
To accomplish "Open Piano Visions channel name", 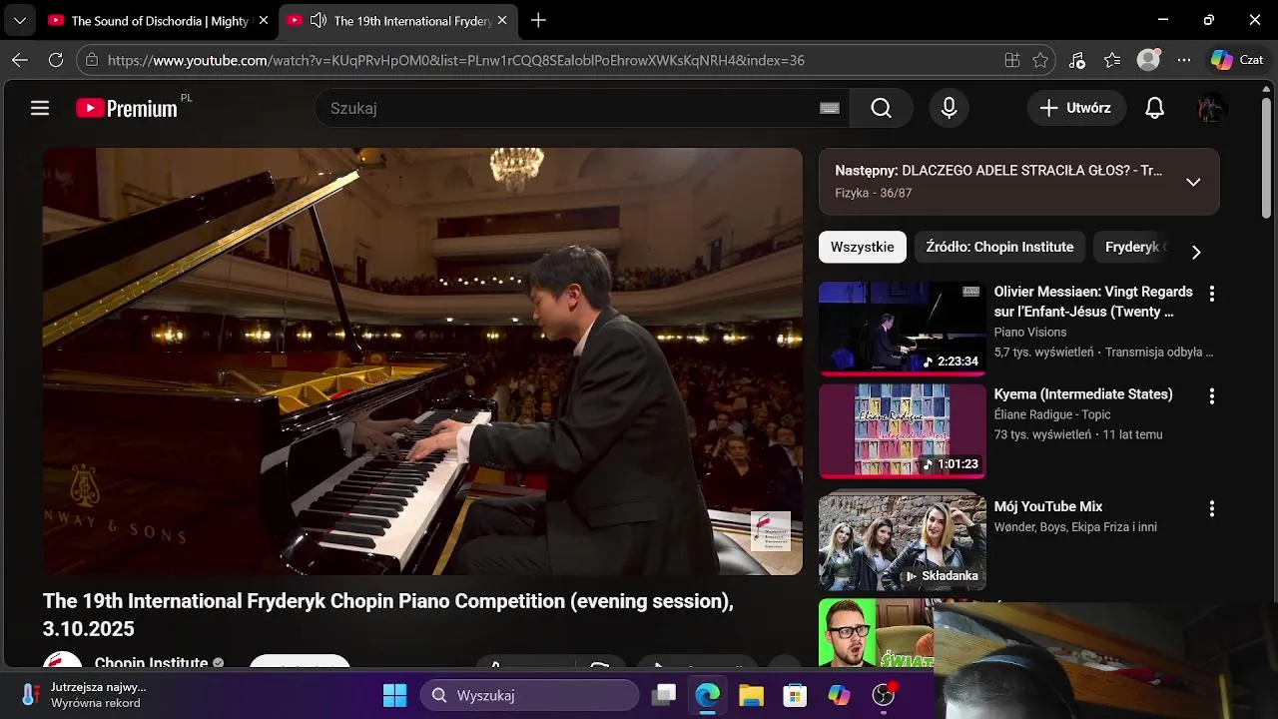I will click(1030, 332).
